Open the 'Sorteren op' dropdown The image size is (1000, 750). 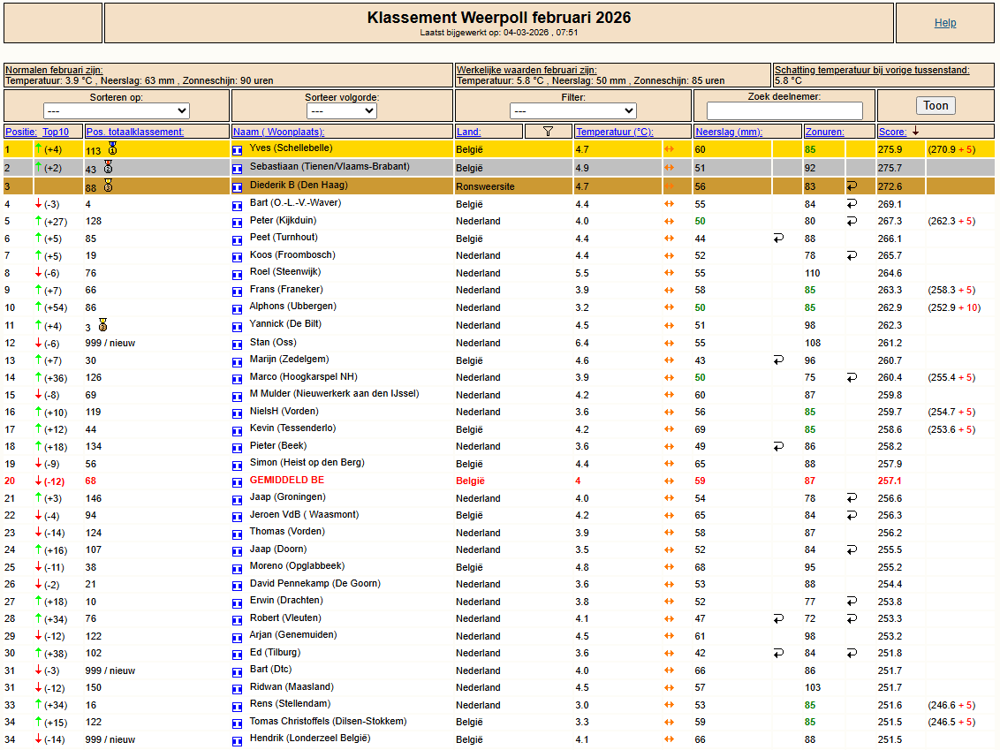[x=117, y=111]
